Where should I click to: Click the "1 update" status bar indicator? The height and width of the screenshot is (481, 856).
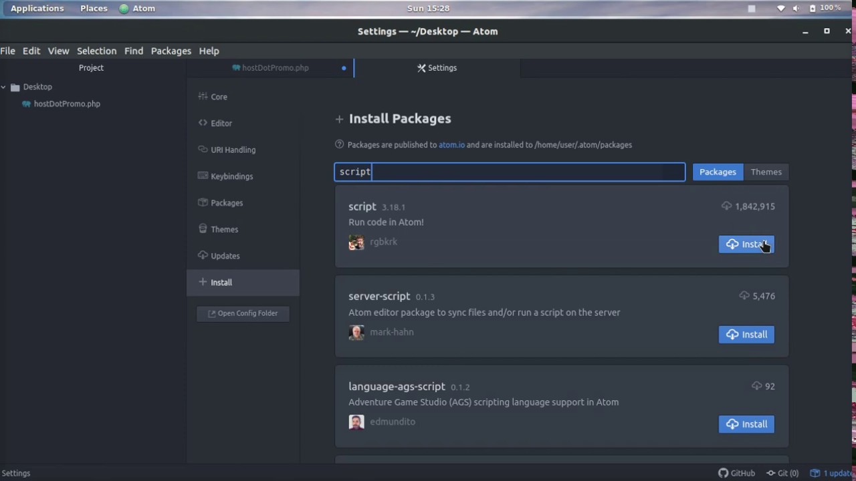(x=832, y=473)
